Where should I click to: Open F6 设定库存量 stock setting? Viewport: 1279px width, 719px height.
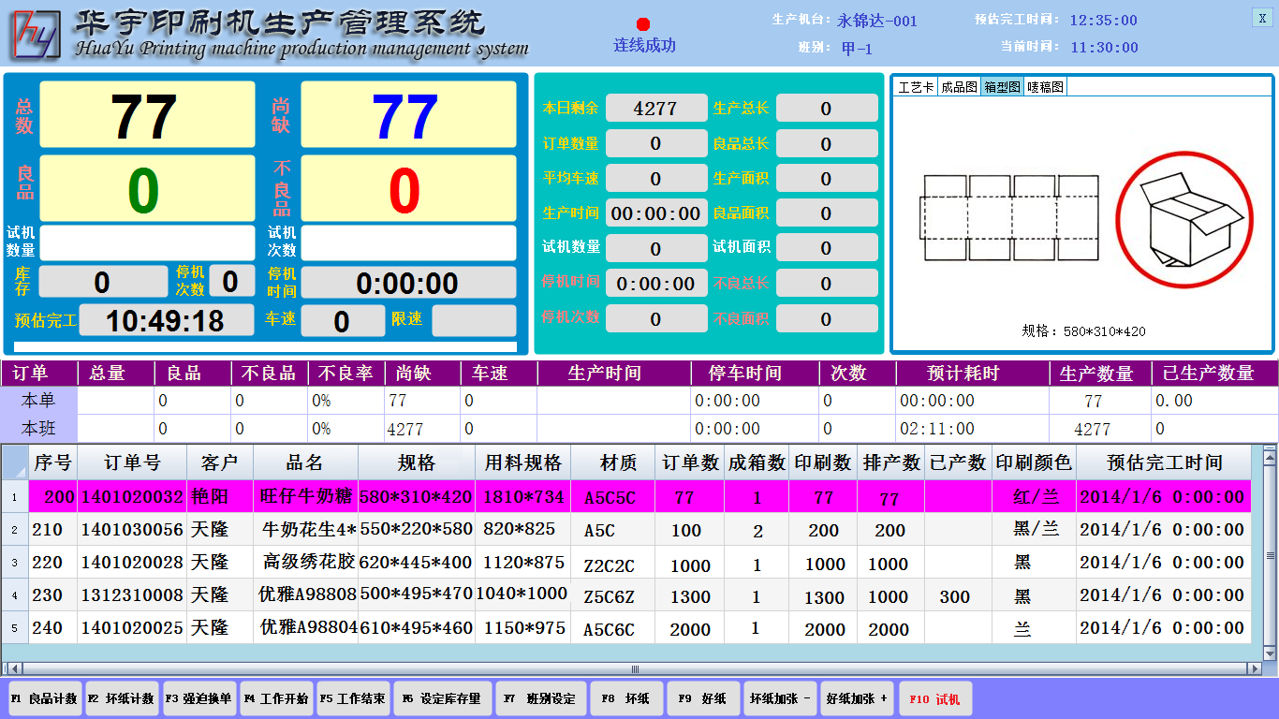pyautogui.click(x=441, y=698)
